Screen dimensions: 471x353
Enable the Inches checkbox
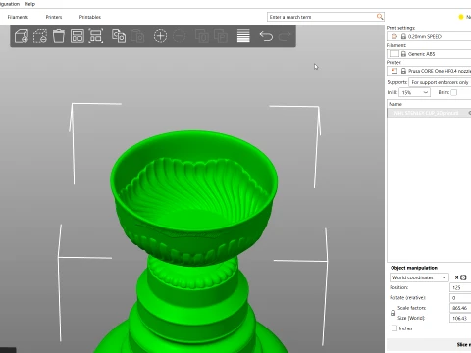[394, 328]
